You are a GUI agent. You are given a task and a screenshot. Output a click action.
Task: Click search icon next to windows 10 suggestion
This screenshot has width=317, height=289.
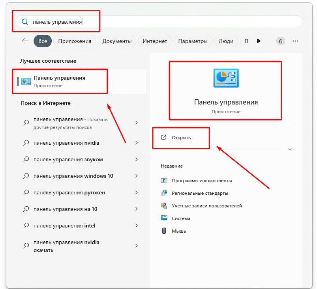26,176
